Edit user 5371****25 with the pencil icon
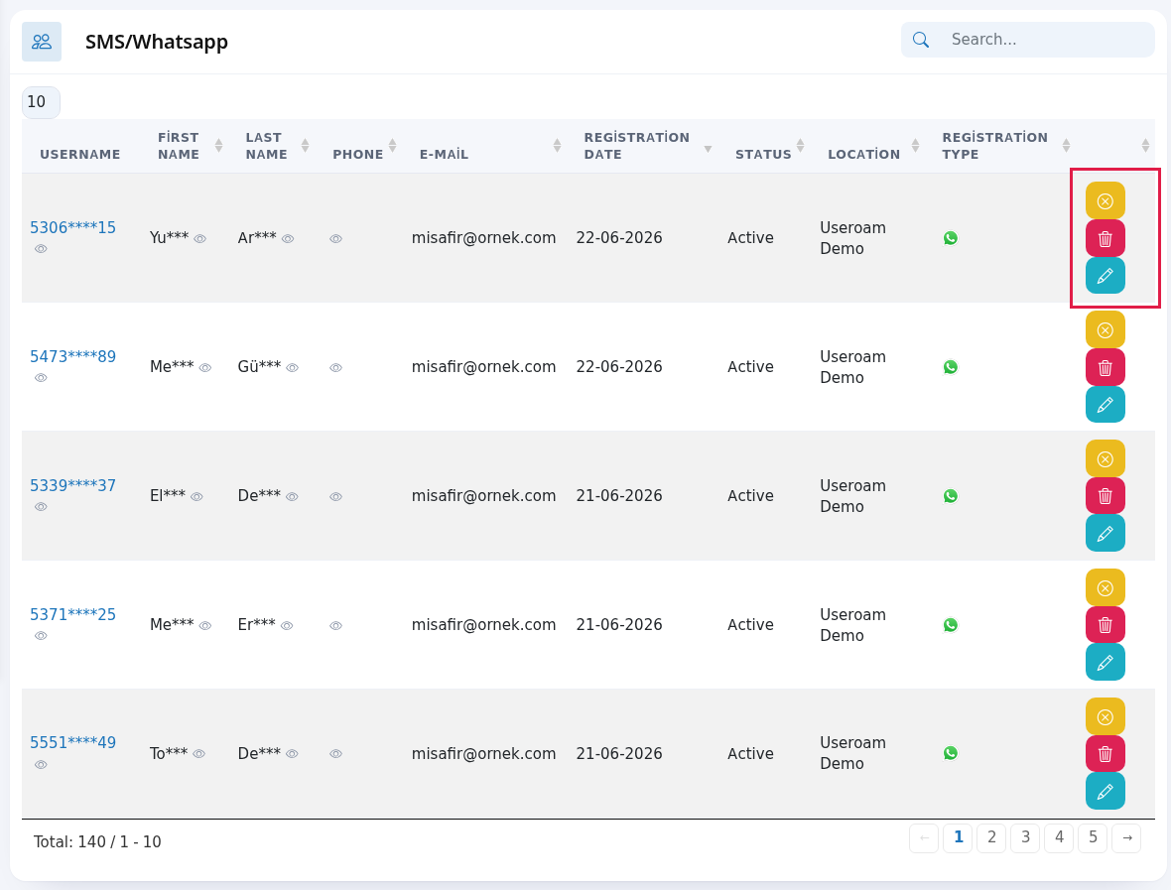 click(1106, 662)
